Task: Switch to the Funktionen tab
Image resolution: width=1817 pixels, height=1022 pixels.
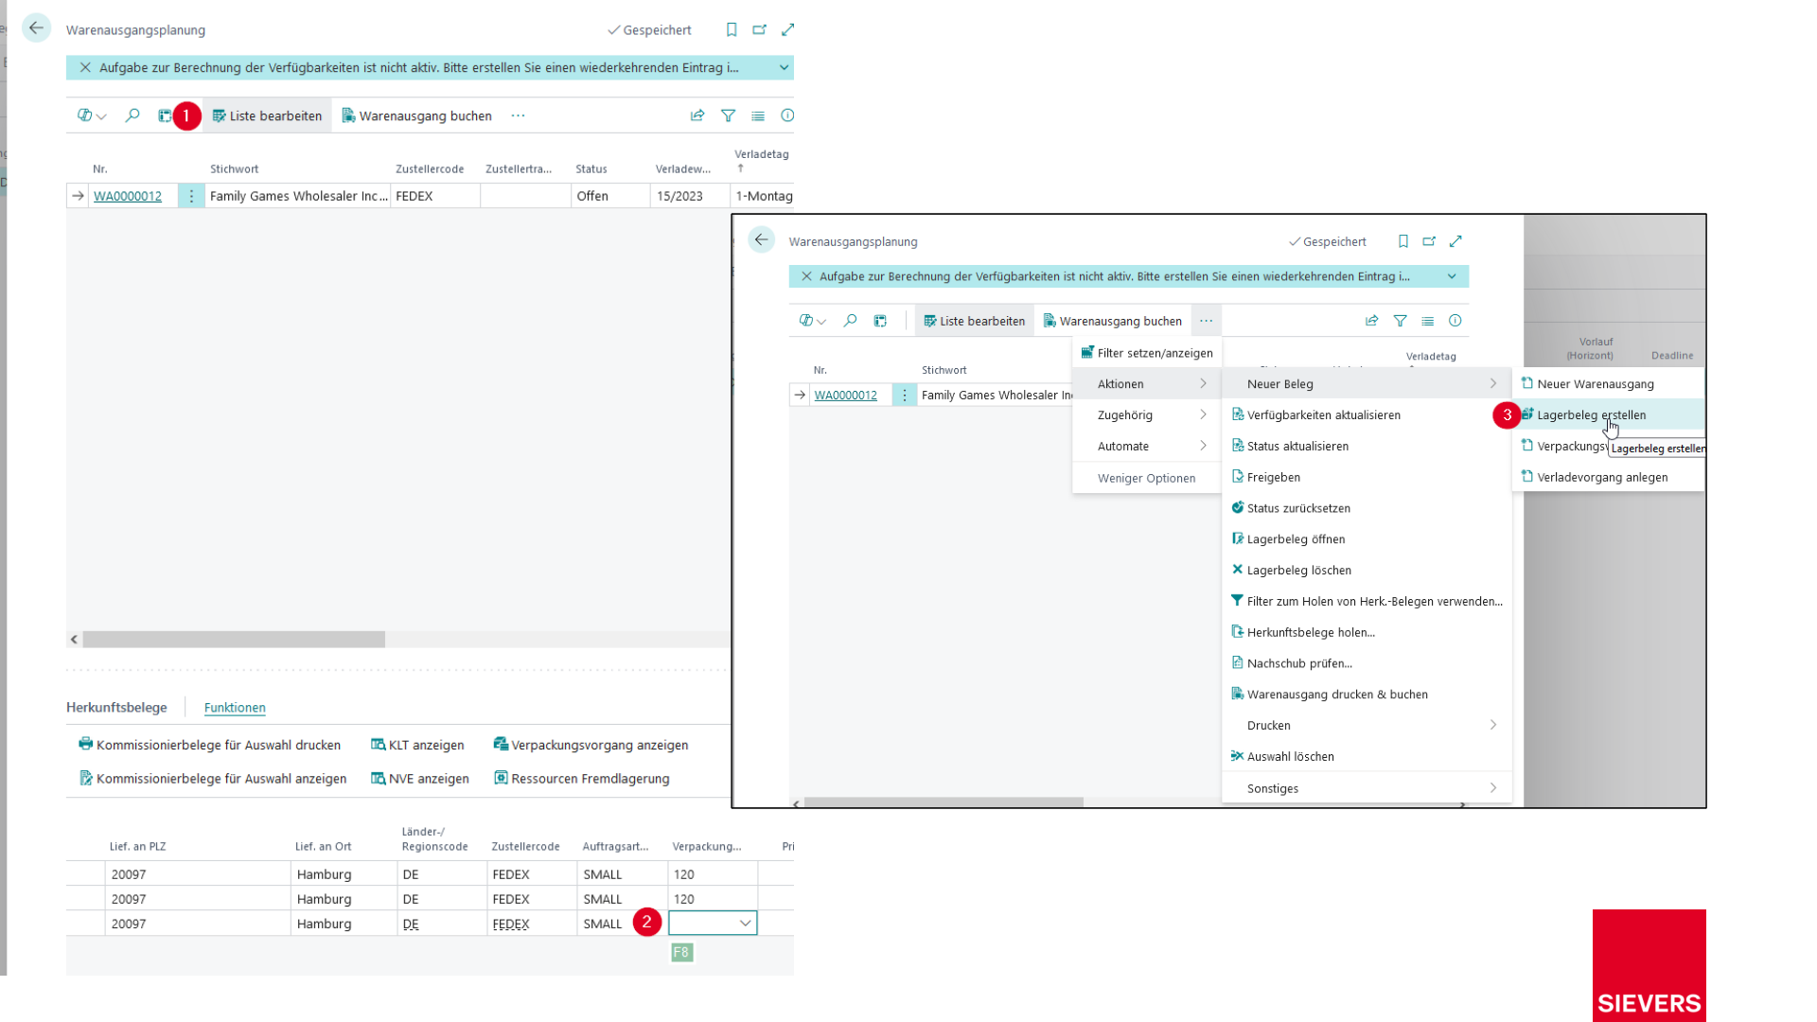Action: [235, 708]
